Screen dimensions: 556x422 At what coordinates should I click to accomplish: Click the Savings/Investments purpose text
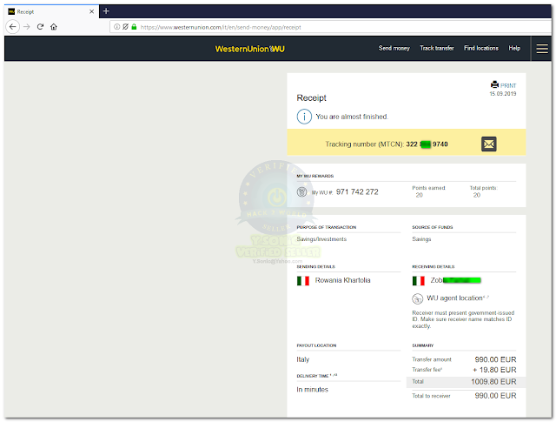[x=321, y=239]
